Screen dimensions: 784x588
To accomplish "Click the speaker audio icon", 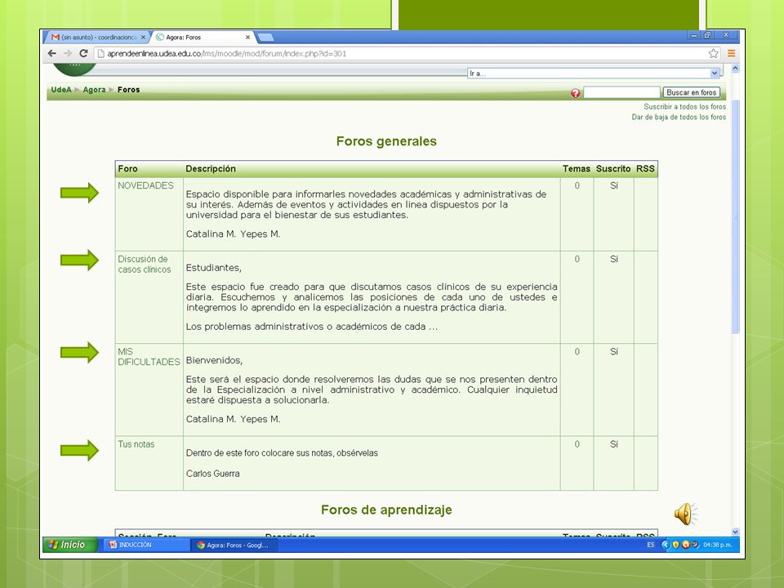I will pyautogui.click(x=686, y=514).
